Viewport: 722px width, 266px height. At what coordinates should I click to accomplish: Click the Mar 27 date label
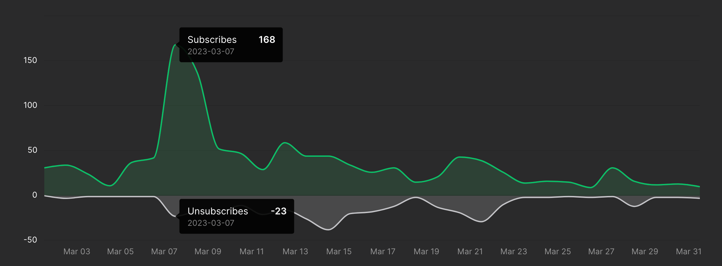601,252
